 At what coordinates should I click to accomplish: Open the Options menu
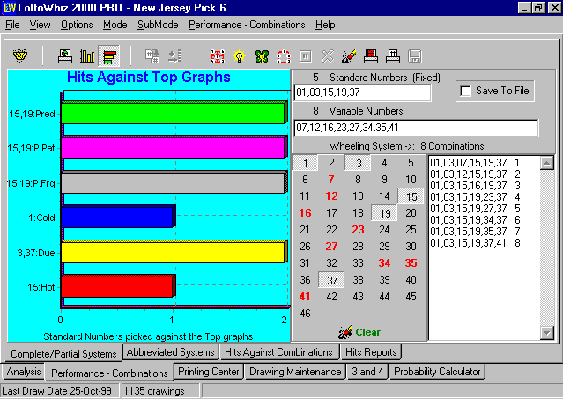pyautogui.click(x=77, y=25)
